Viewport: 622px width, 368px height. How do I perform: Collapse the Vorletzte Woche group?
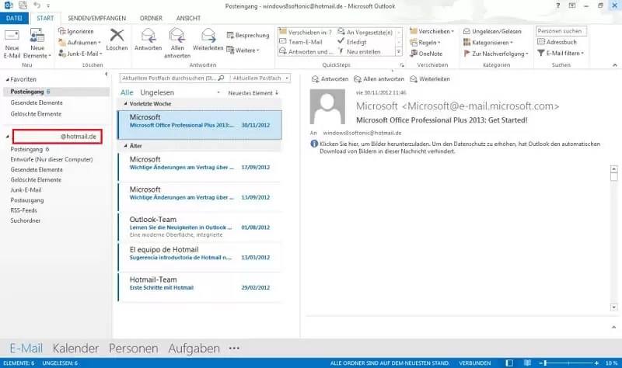(x=125, y=104)
